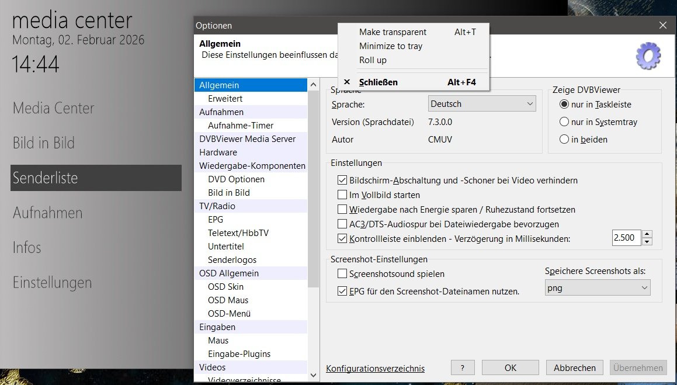Viewport: 677px width, 385px height.
Task: Expand the screenshot format dropdown showing png
Action: click(597, 288)
